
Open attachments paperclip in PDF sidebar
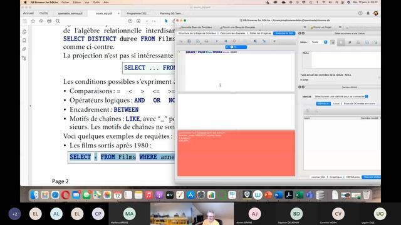pyautogui.click(x=24, y=49)
